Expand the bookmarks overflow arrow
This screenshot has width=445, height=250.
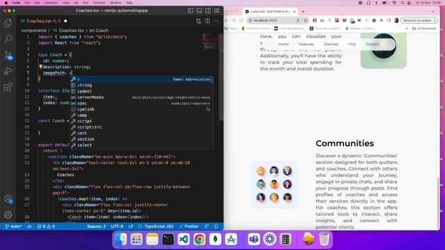[x=407, y=28]
